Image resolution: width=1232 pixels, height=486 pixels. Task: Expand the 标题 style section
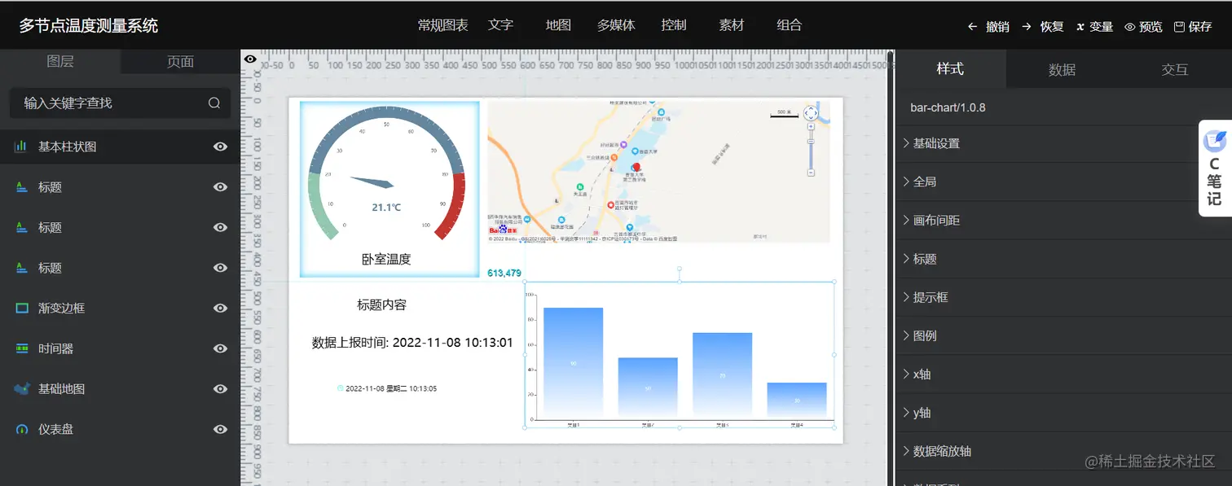1063,259
